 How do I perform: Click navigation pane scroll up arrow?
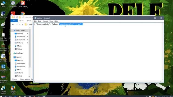coord(29,28)
